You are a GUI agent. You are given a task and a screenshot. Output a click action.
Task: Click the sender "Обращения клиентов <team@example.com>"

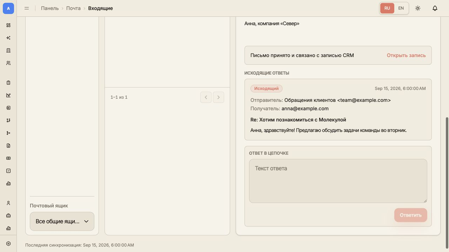point(337,100)
